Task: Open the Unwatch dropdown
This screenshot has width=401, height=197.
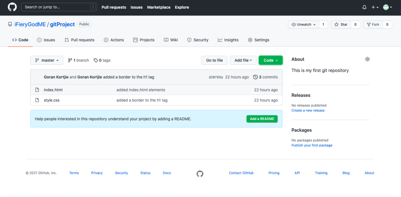Action: pyautogui.click(x=303, y=25)
